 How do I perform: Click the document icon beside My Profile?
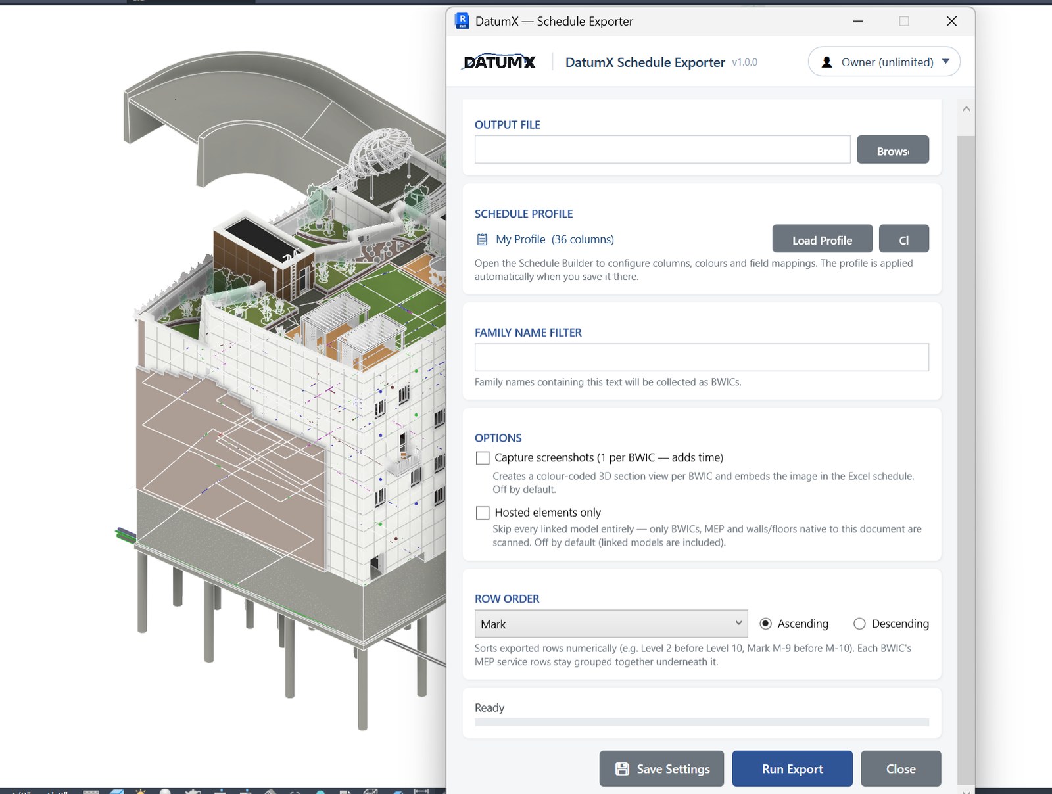click(482, 239)
